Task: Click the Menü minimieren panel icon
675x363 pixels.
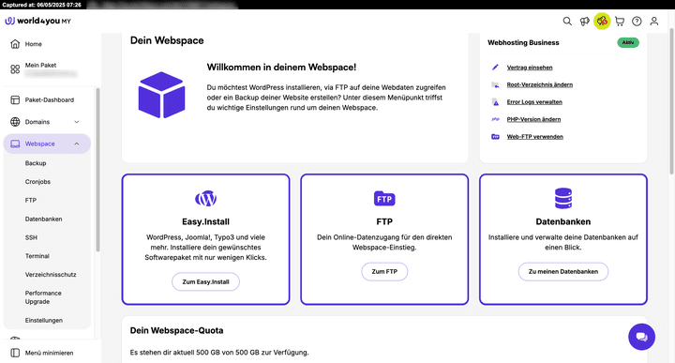Action: click(15, 353)
